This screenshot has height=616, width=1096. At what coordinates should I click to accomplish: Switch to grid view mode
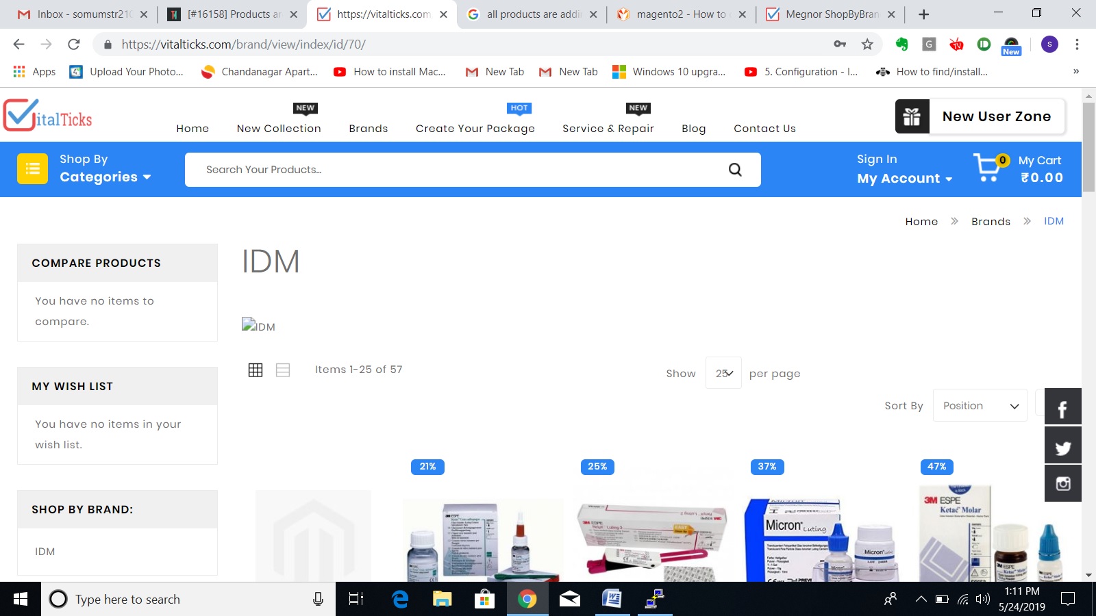tap(256, 370)
